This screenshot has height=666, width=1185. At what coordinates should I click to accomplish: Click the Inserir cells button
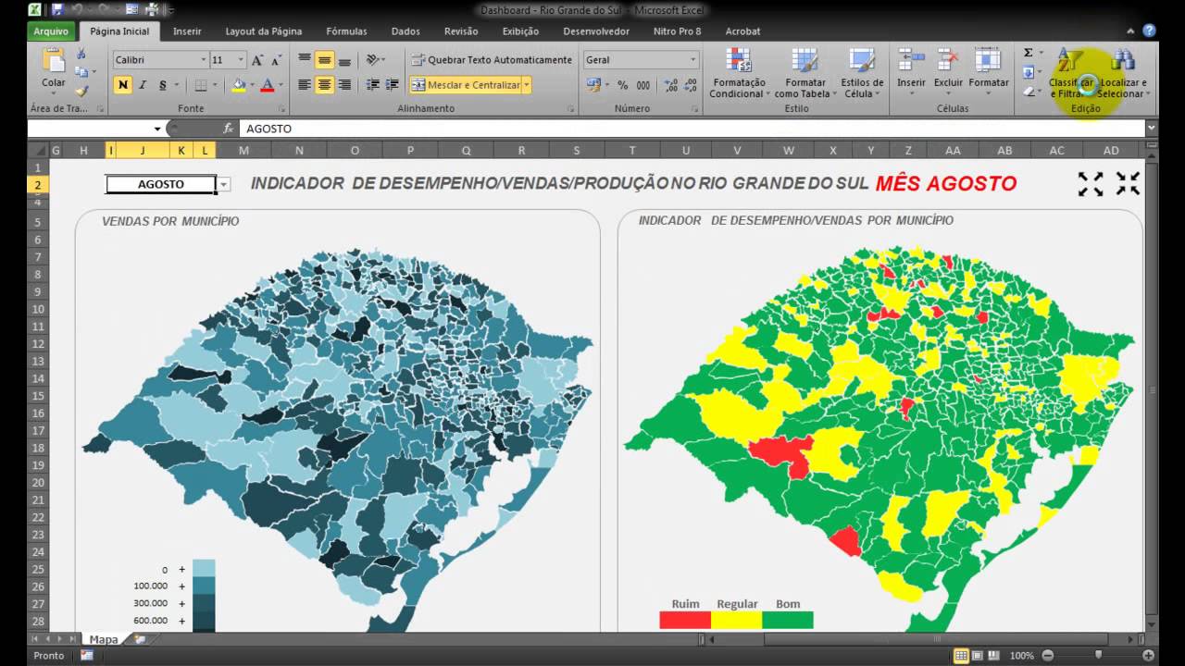pos(911,73)
